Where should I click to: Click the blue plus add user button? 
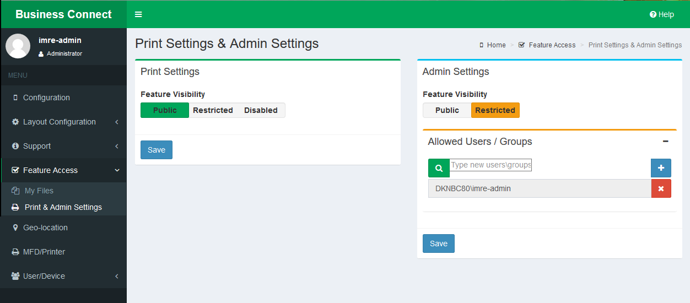pyautogui.click(x=661, y=168)
